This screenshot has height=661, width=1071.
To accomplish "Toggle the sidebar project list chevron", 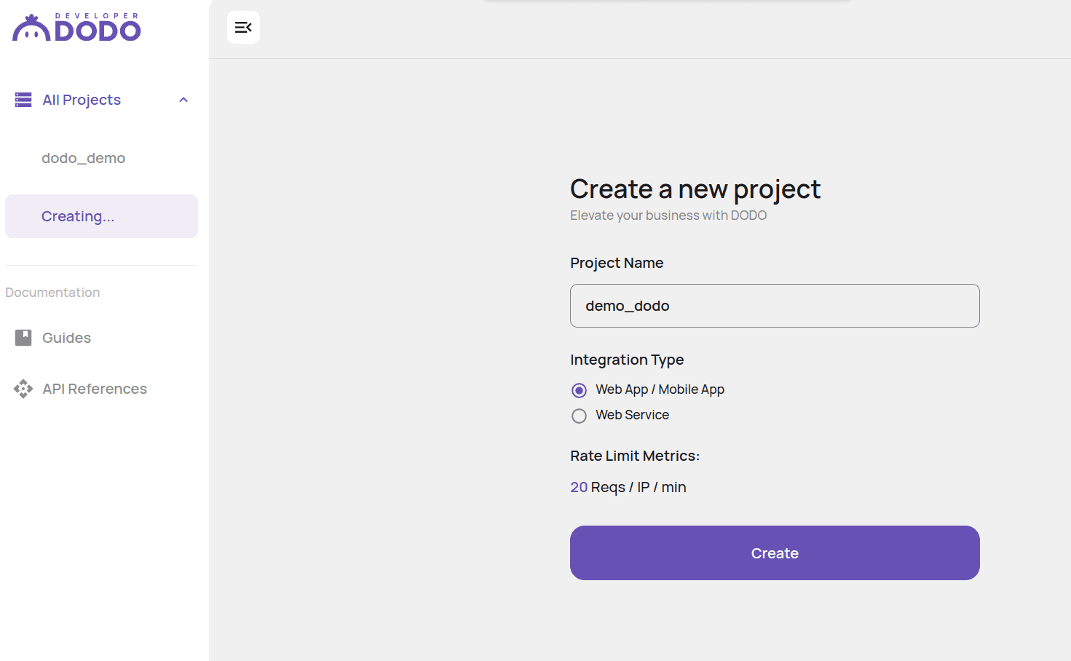I will click(183, 99).
